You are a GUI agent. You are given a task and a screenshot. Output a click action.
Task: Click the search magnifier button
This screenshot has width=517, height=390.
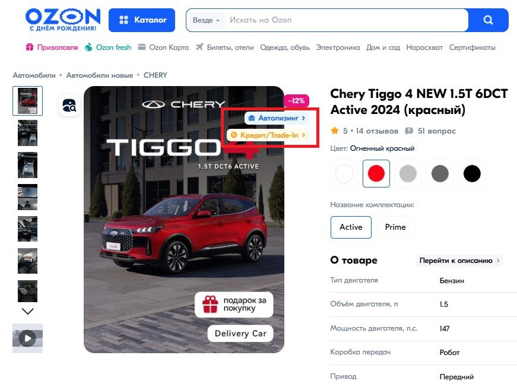click(489, 20)
